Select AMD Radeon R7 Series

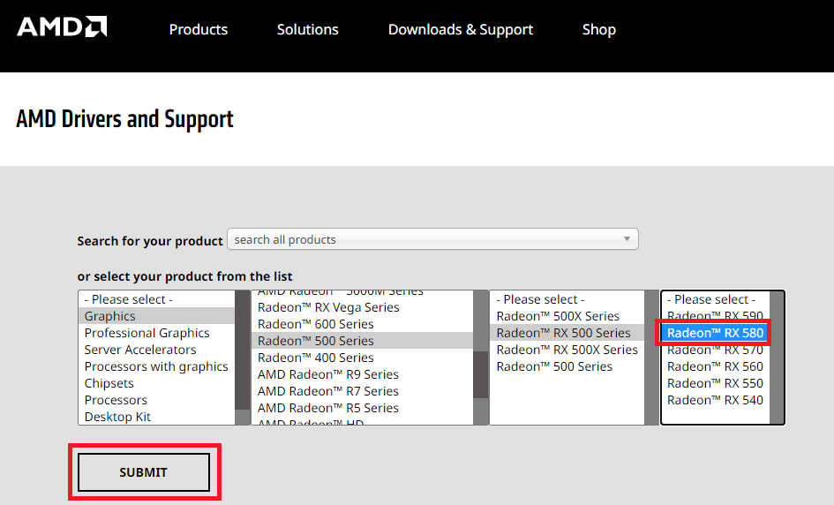point(362,391)
